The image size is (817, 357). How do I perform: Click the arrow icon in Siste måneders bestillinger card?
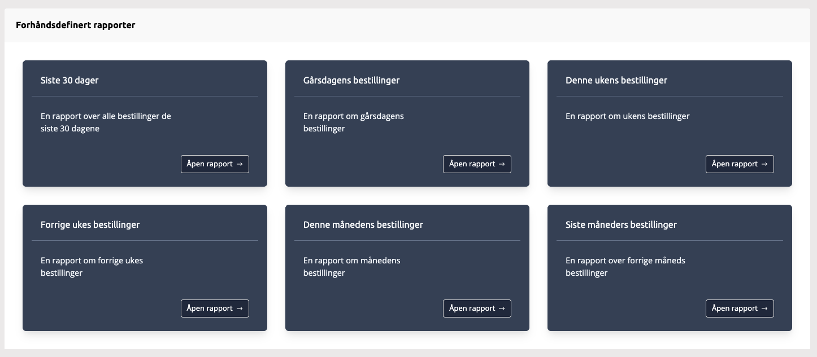764,308
